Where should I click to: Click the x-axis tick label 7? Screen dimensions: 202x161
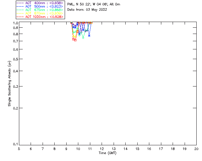click(43, 149)
